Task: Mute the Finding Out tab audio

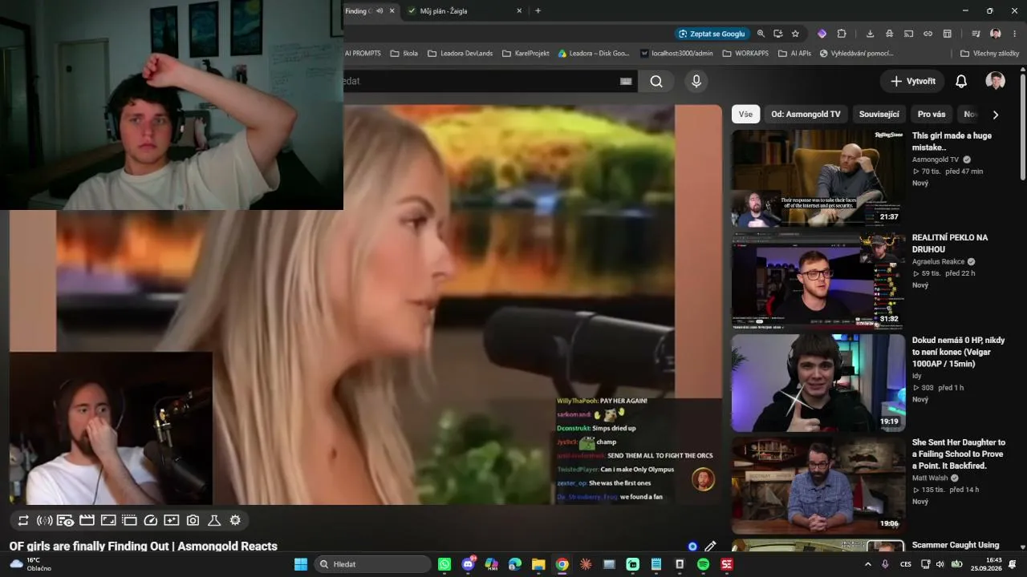Action: point(378,10)
